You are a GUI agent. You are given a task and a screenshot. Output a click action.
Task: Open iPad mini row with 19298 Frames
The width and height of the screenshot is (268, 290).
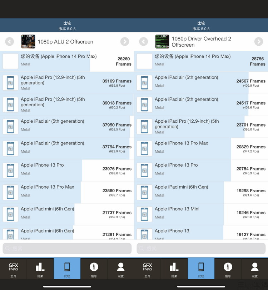(201, 192)
